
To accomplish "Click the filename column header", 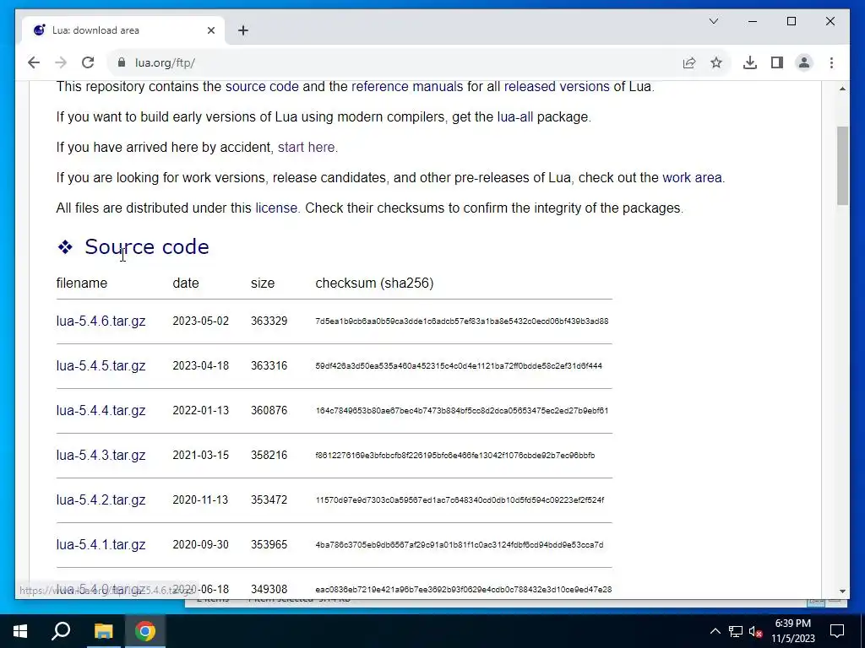I will 82,283.
